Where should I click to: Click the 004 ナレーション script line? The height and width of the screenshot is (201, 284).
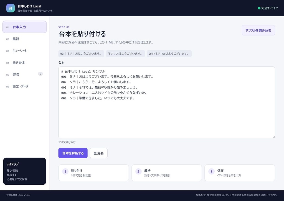tap(104, 93)
